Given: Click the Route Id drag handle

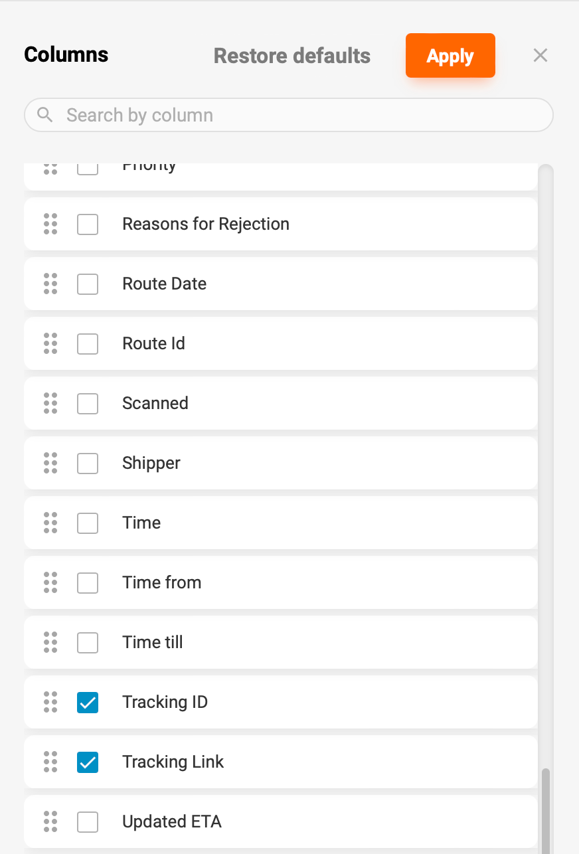Looking at the screenshot, I should point(50,344).
